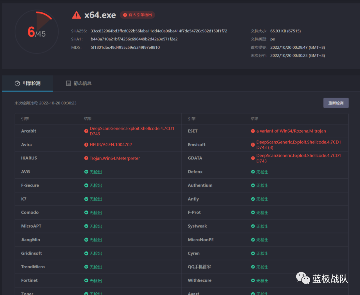The height and width of the screenshot is (295, 360).
Task: Select the SHA1 hash value
Action: point(134,39)
